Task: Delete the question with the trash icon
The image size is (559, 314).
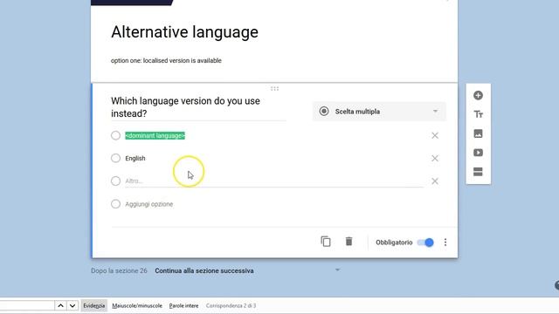Action: coord(349,242)
